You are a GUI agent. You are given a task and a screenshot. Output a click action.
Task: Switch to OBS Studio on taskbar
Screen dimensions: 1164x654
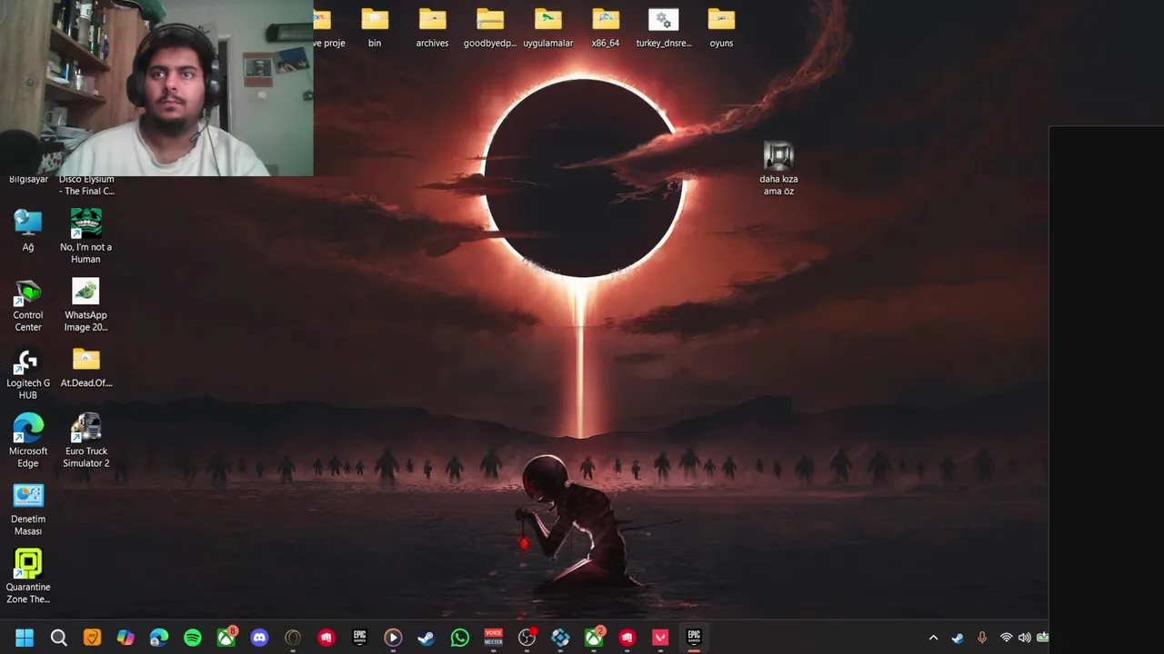point(527,638)
